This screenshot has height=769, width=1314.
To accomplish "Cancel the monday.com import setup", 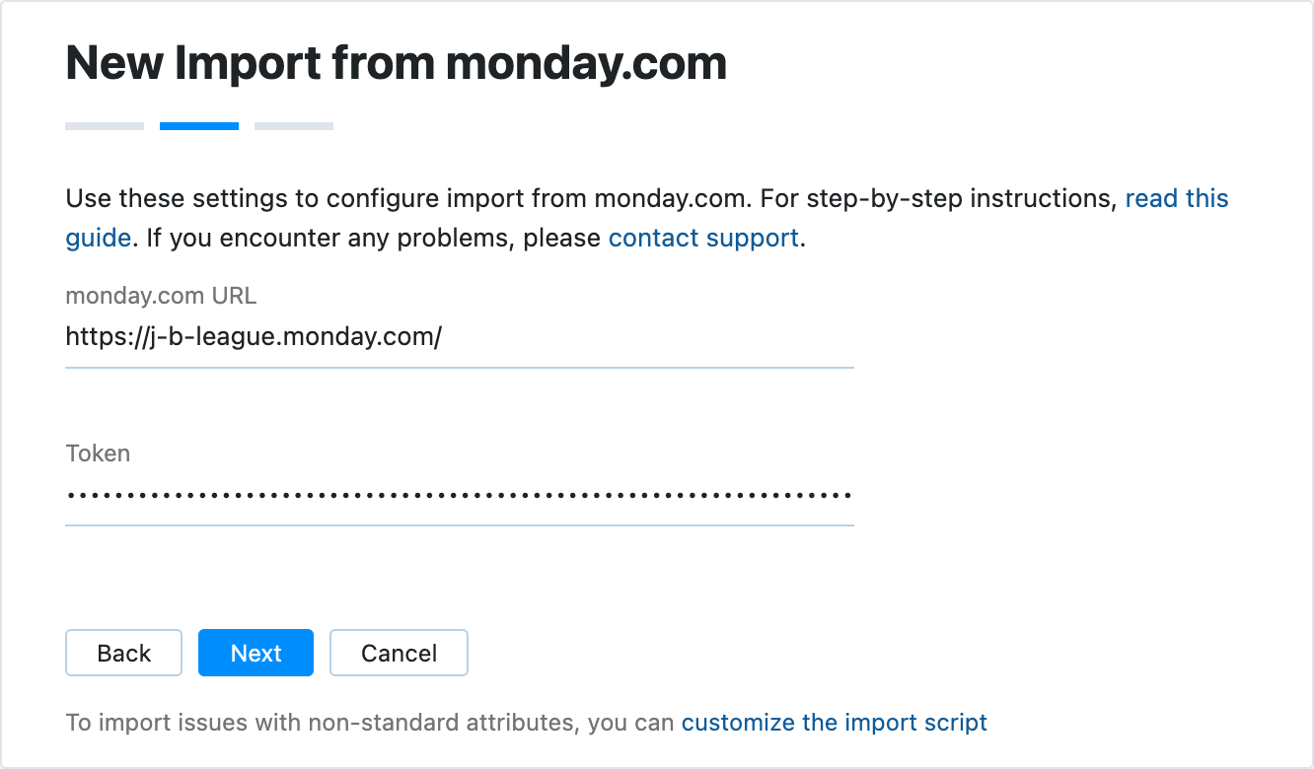I will [399, 653].
